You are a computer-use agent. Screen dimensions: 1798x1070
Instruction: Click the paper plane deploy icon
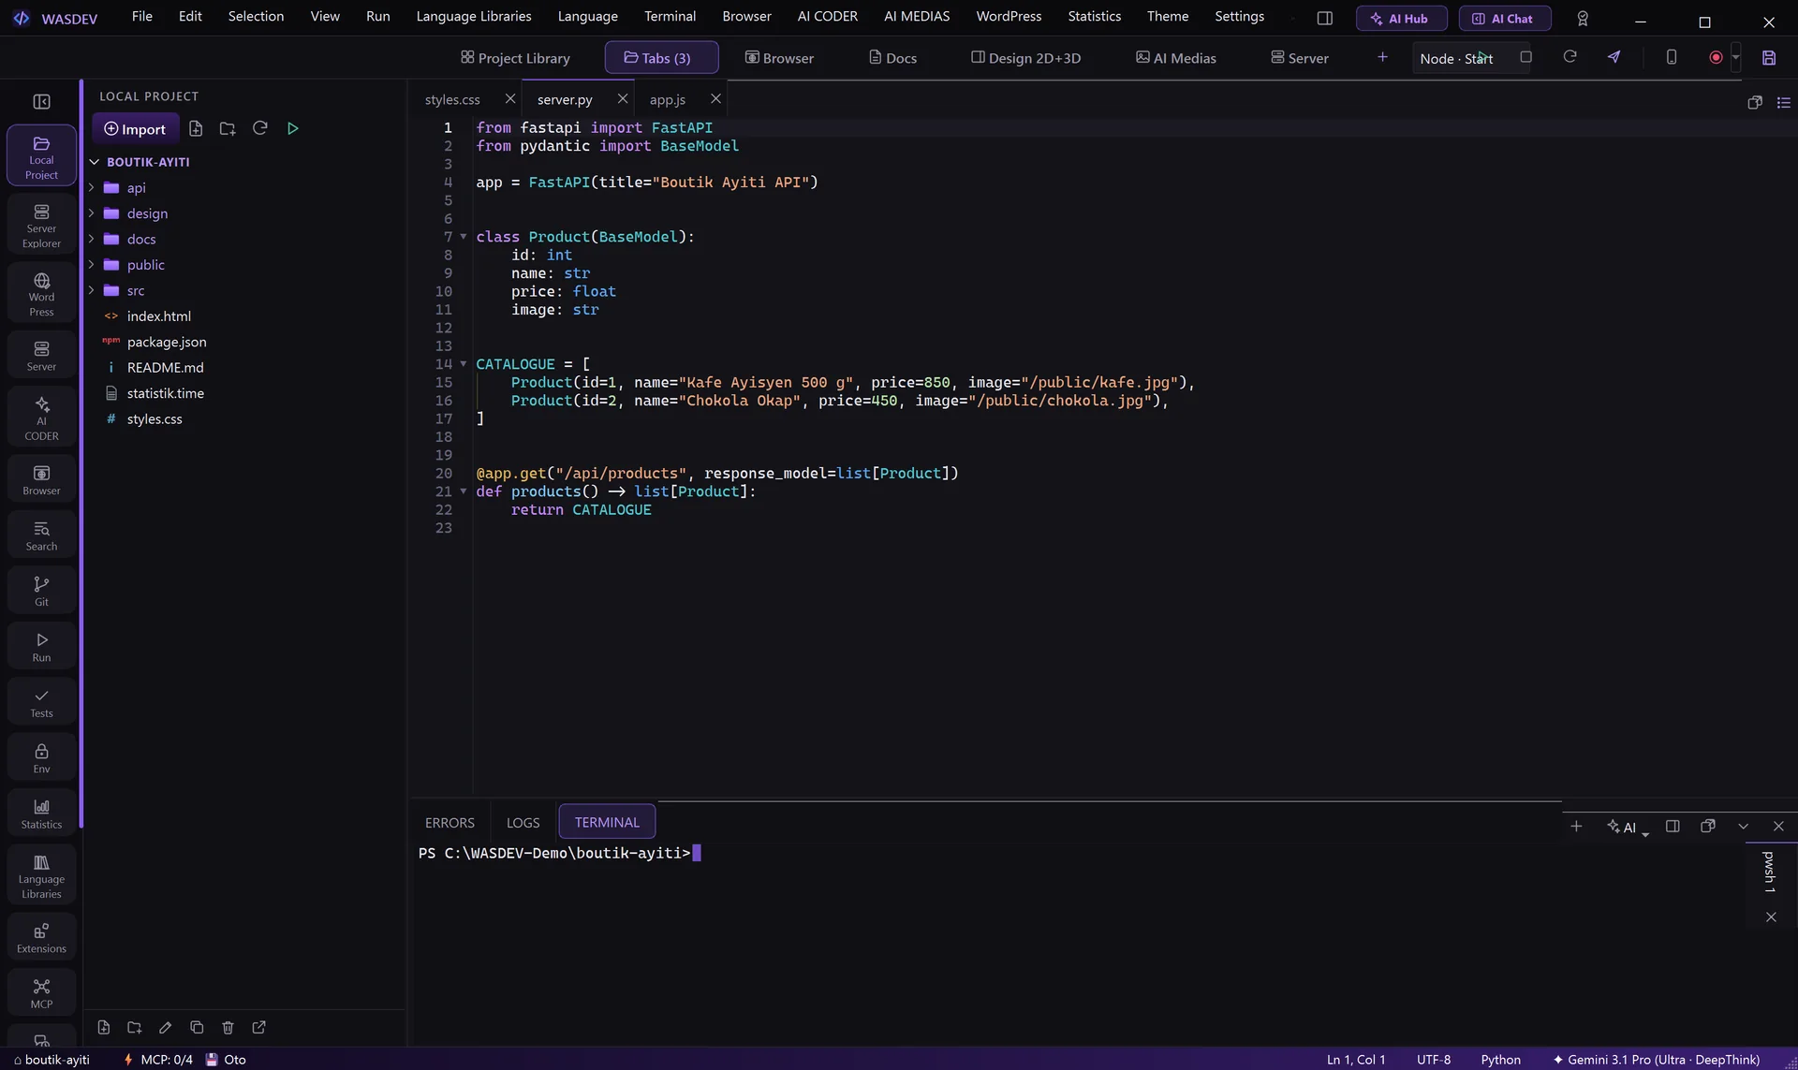pyautogui.click(x=1614, y=57)
